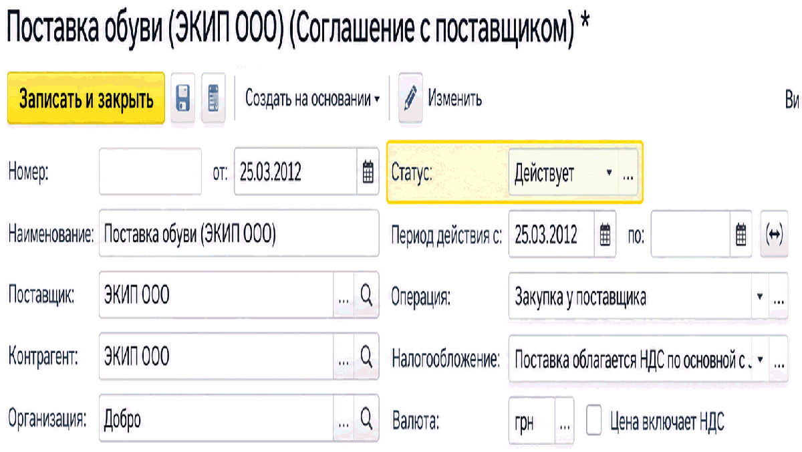The height and width of the screenshot is (452, 802).
Task: Click ellipsis select button in Контрагент field
Action: tap(344, 356)
